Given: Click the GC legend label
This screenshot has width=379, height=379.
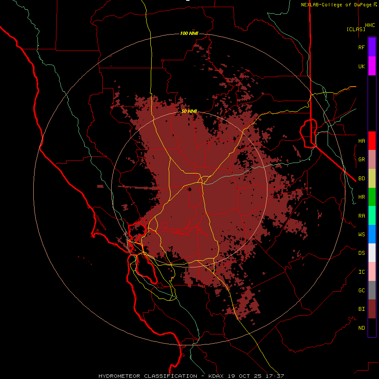Looking at the screenshot, I should [x=361, y=291].
